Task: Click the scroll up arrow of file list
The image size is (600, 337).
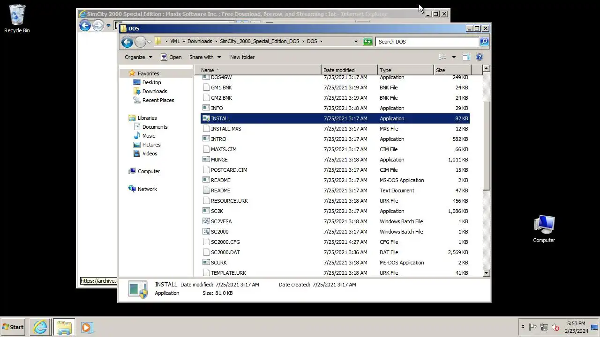Action: (x=486, y=69)
